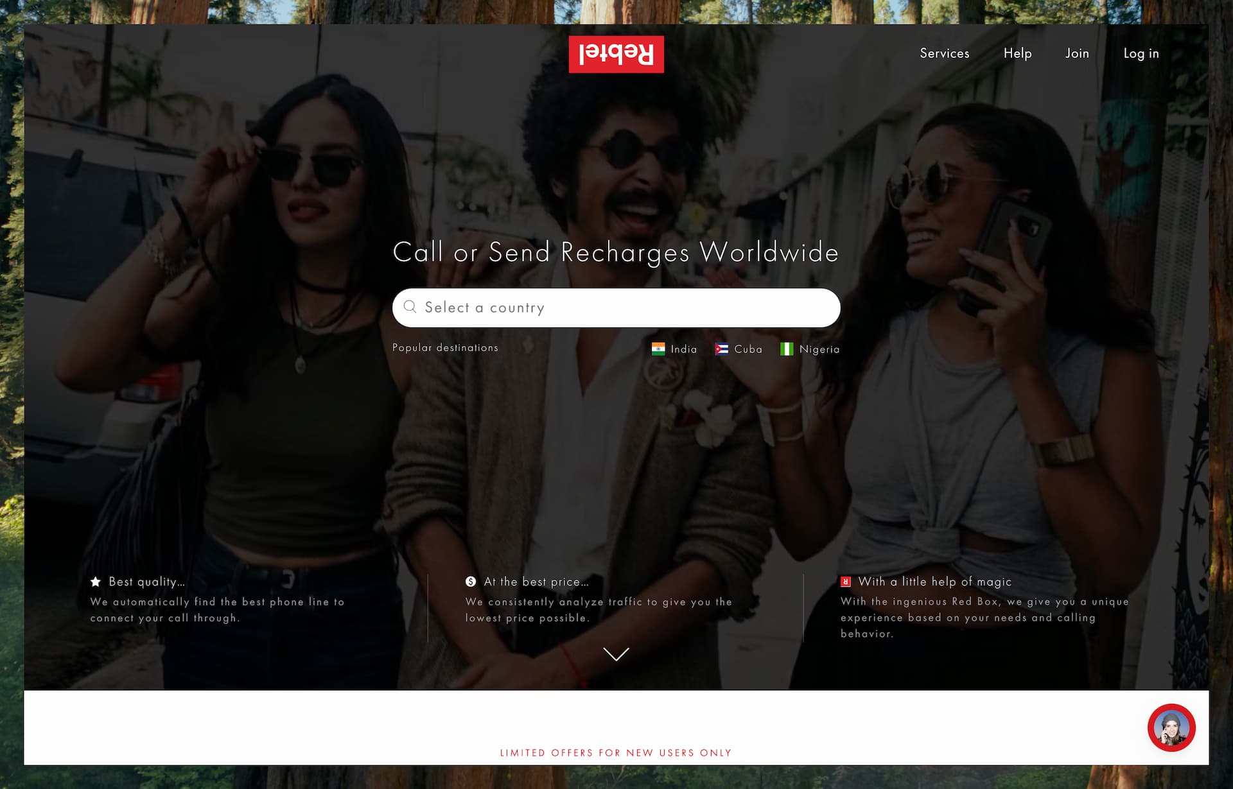Click the red box icon beside magic
1233x789 pixels.
(x=846, y=582)
